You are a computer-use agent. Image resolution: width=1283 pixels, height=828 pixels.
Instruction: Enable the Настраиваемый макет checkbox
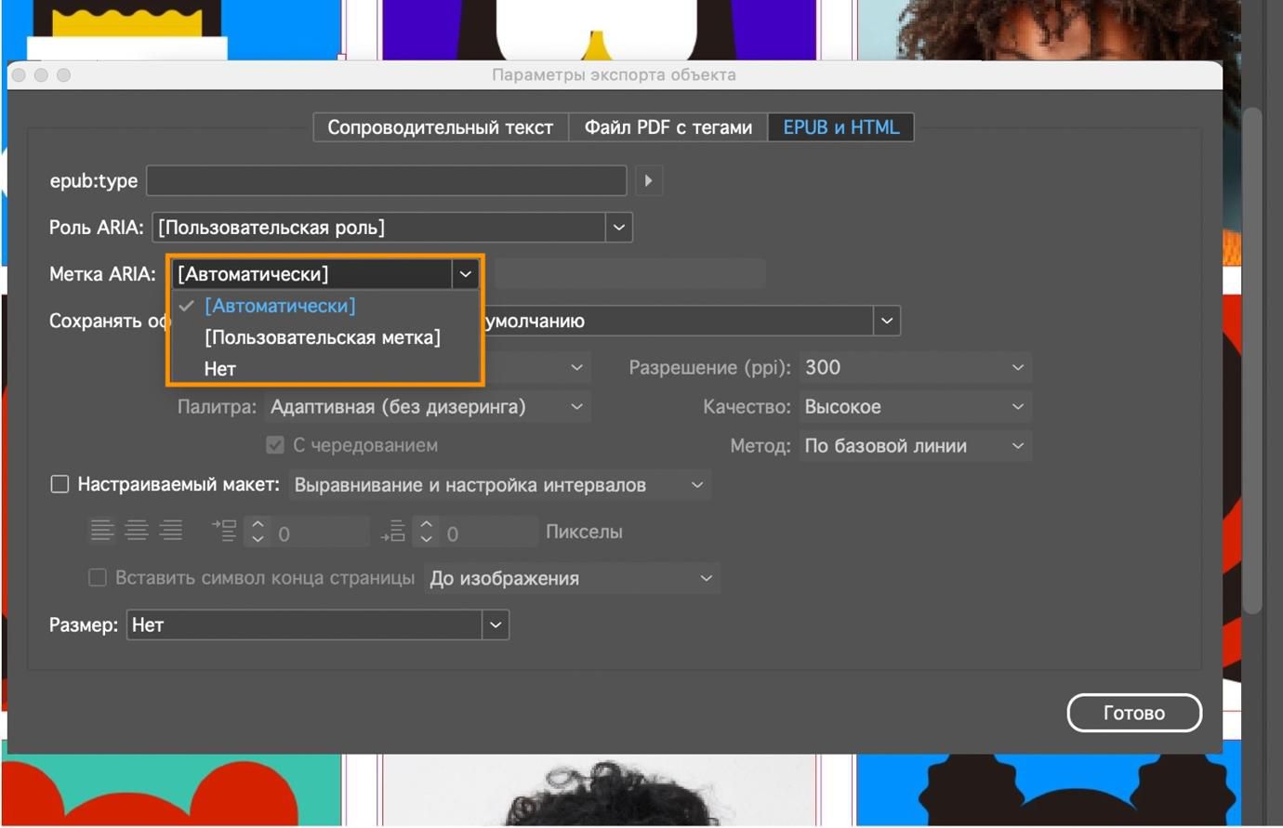pyautogui.click(x=60, y=484)
